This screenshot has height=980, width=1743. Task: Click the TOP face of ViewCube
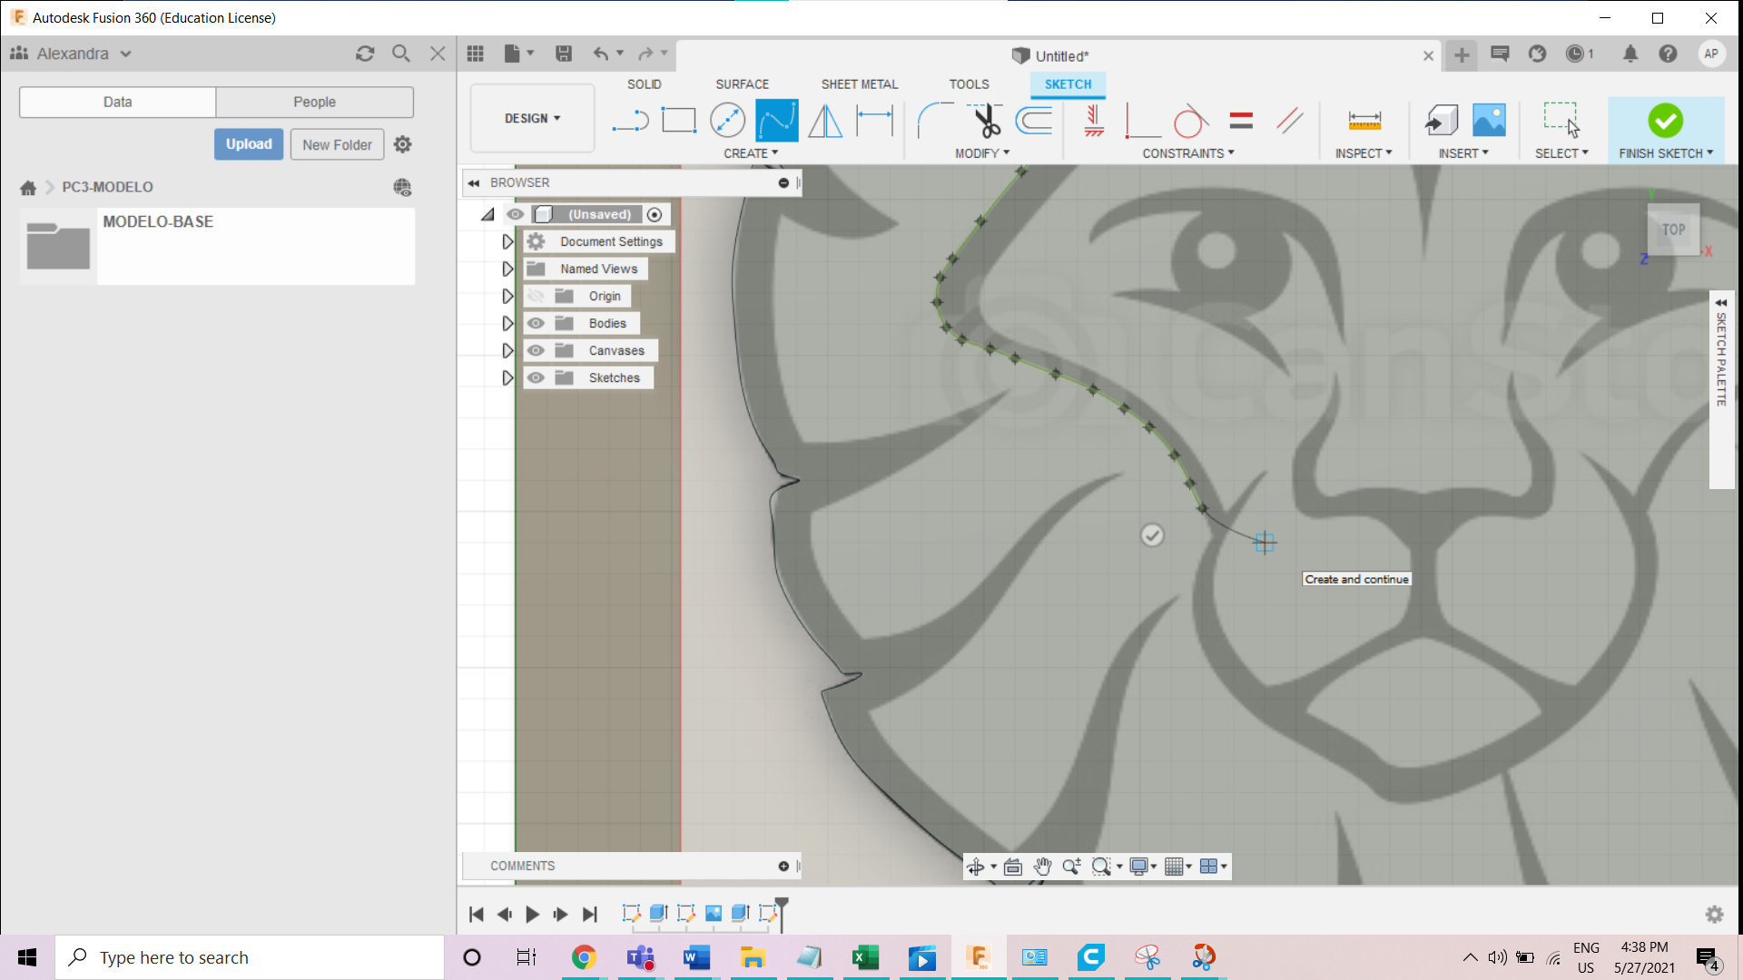pos(1673,230)
